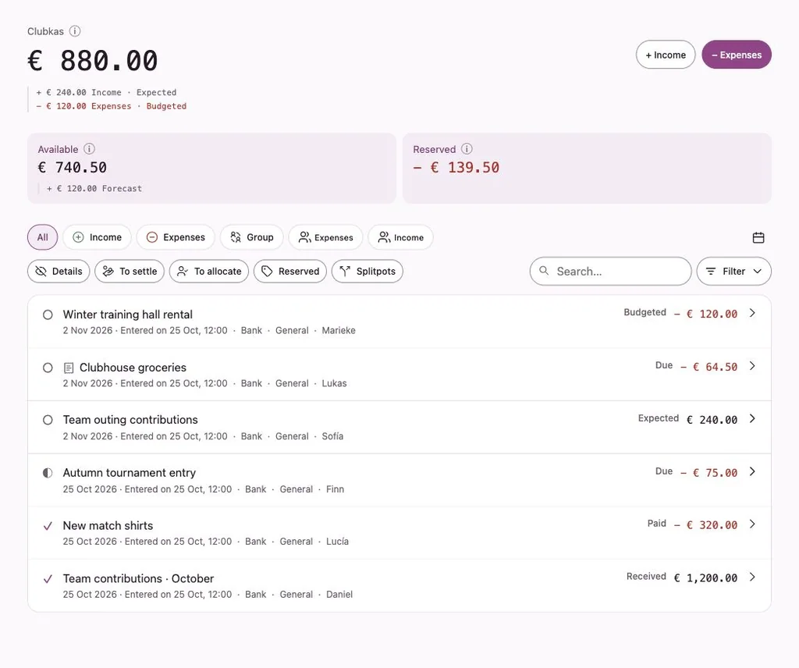Screen dimensions: 799x668
Task: Click the Received status label
Action: tap(646, 576)
